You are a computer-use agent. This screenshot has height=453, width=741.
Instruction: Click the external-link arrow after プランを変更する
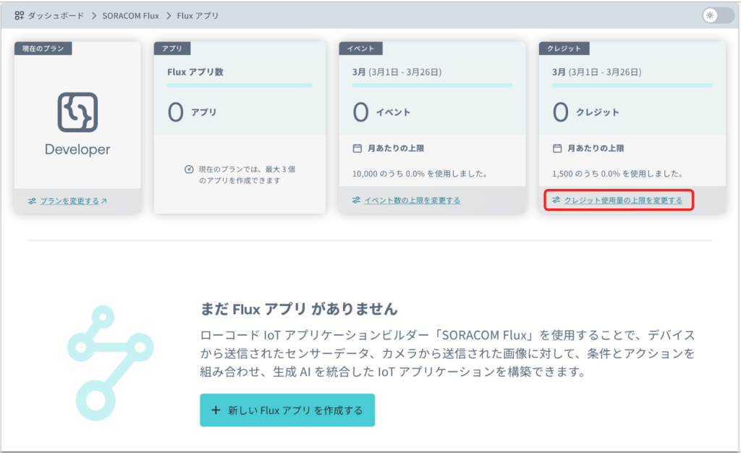pos(104,200)
